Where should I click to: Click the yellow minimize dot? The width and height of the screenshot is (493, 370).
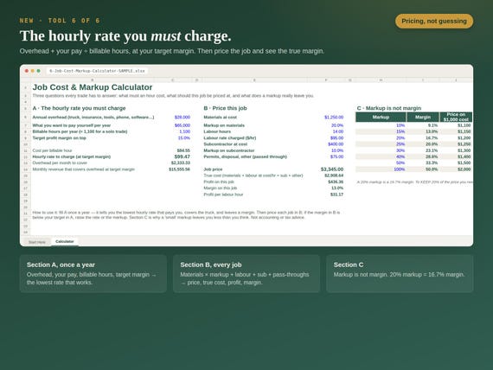click(x=32, y=71)
